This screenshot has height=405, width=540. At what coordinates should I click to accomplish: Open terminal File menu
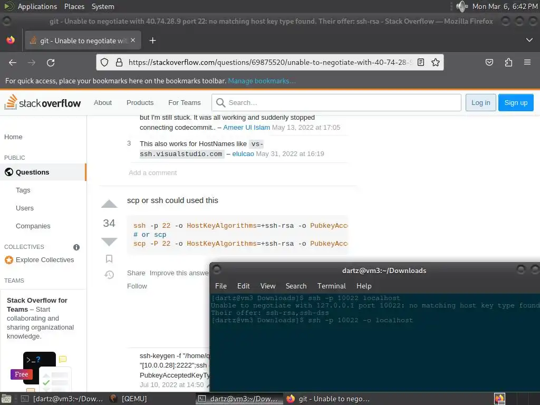221,286
